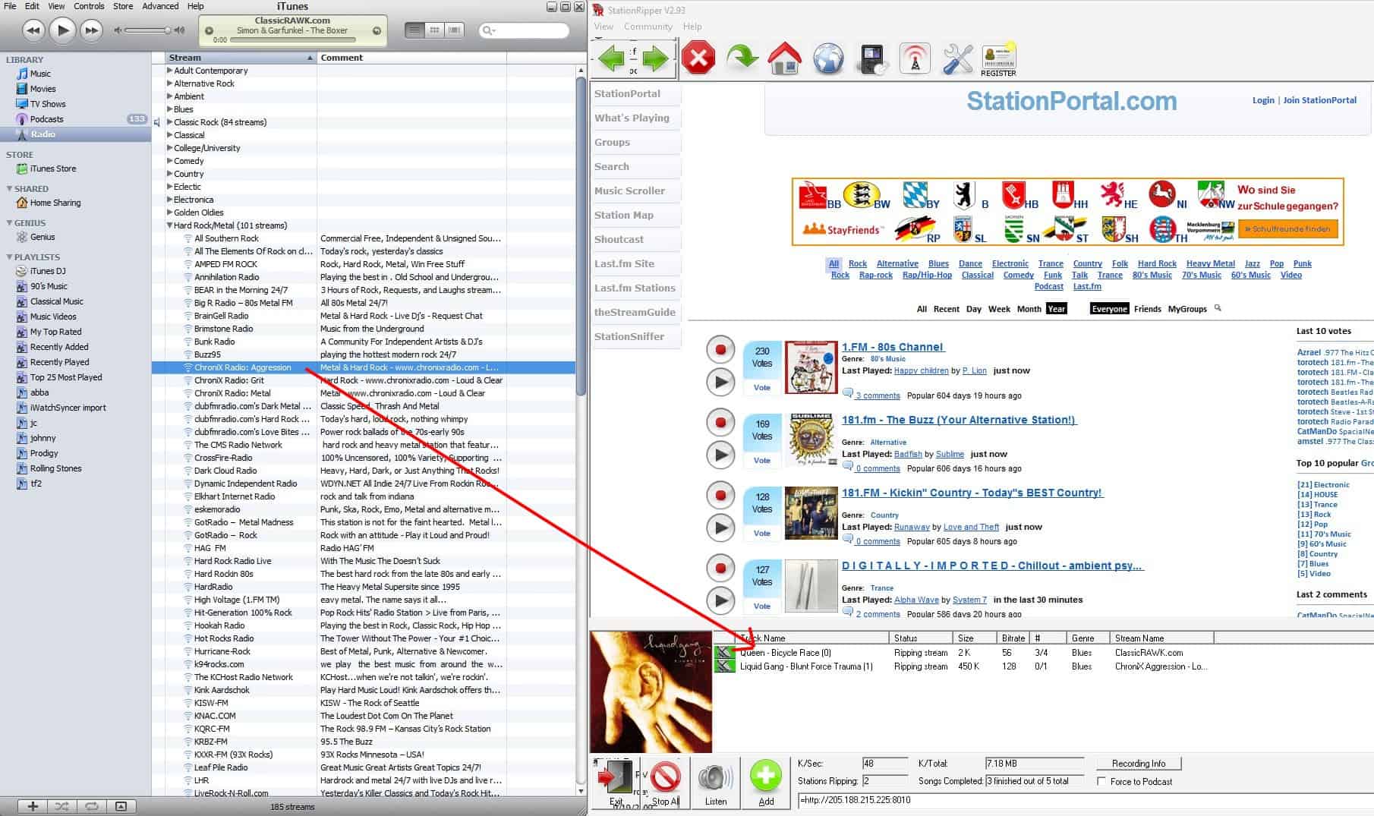Click the REGISTER card icon
The width and height of the screenshot is (1374, 816).
(998, 61)
